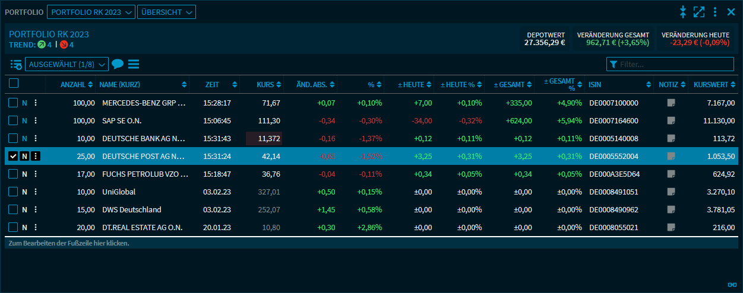Click the add-to-list icon beside Ausgewählt
This screenshot has width=743, height=293.
pos(16,64)
